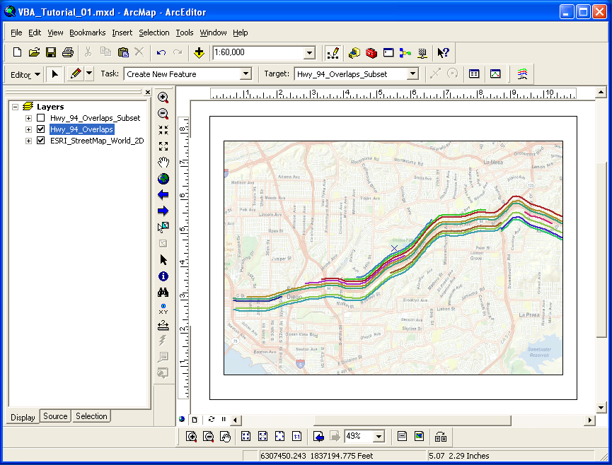Open the Target layer dropdown

point(412,74)
